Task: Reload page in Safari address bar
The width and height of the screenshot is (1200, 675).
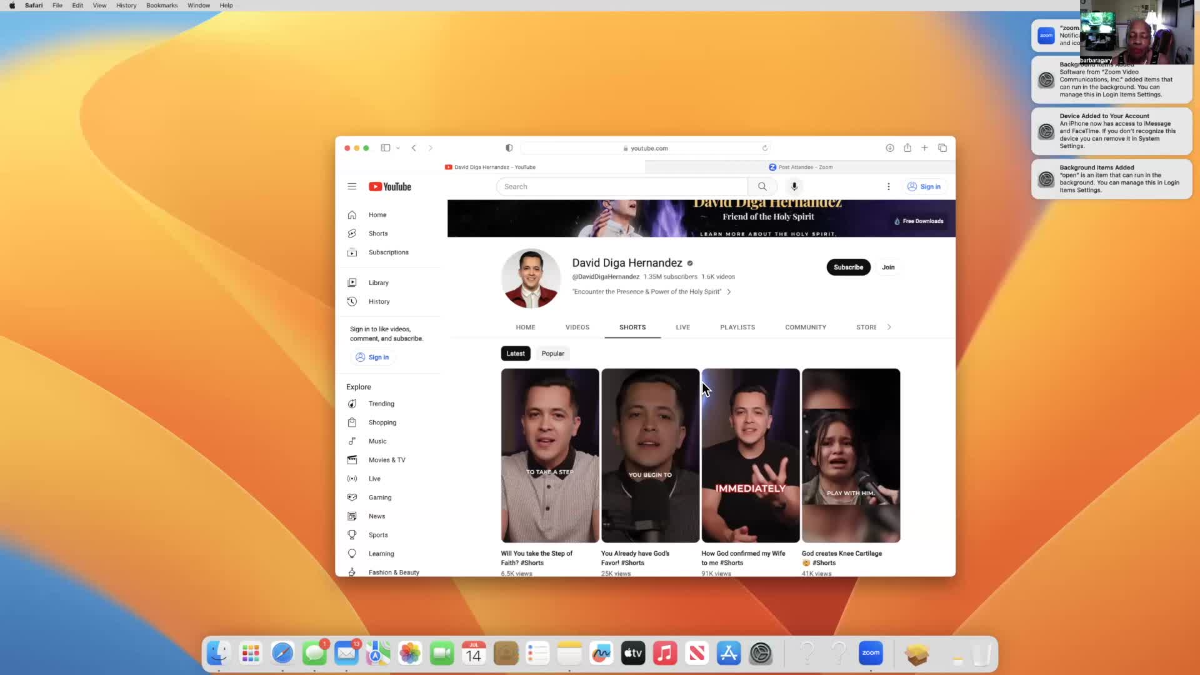Action: click(x=764, y=148)
